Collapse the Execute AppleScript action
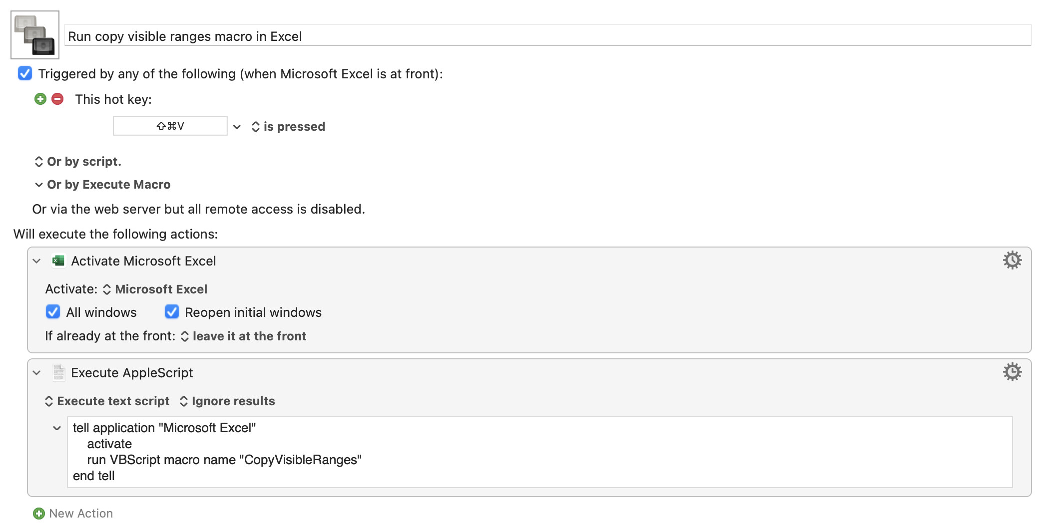This screenshot has width=1042, height=530. tap(36, 372)
